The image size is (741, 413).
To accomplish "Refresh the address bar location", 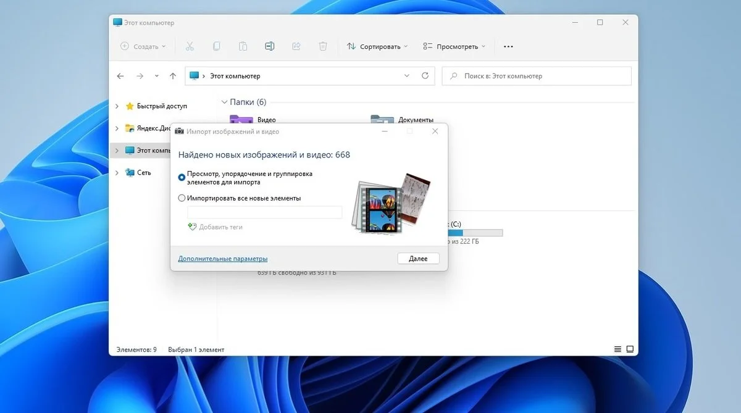I will pyautogui.click(x=425, y=76).
